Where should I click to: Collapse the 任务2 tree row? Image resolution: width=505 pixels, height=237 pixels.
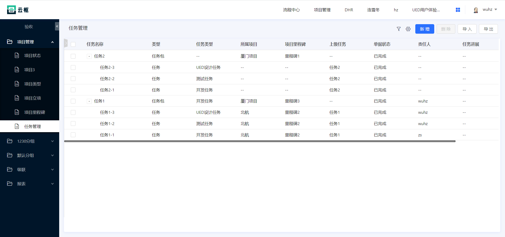coord(89,56)
